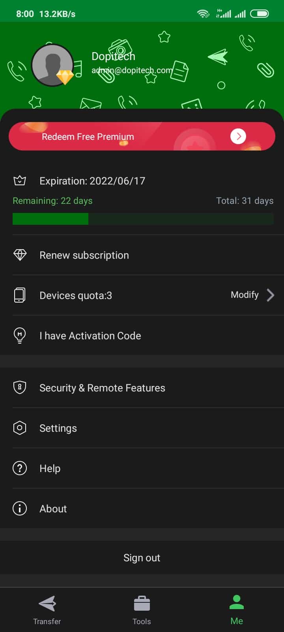The height and width of the screenshot is (632, 284).
Task: Switch to the Transfer tab
Action: point(47,610)
